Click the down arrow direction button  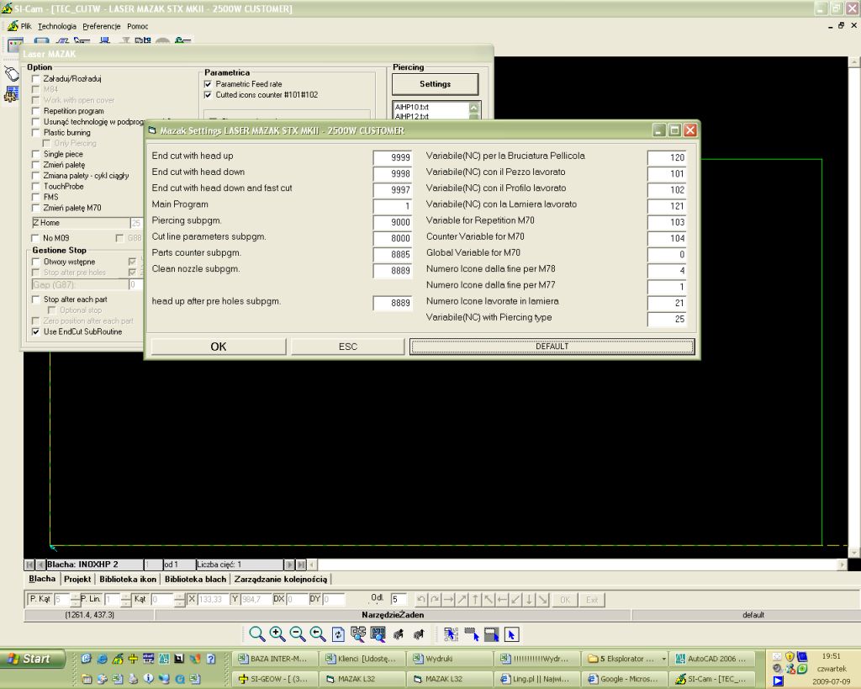coord(530,600)
